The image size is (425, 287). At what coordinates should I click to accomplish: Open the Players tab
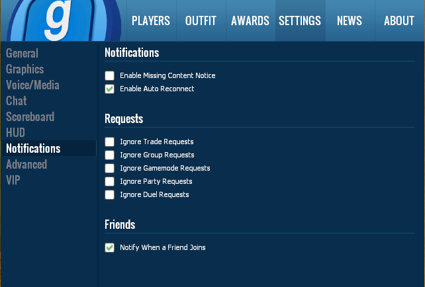click(x=151, y=20)
